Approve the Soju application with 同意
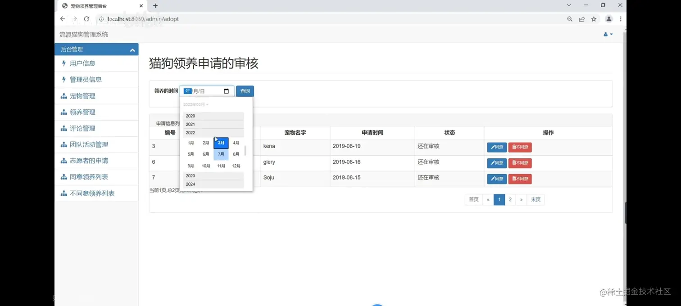This screenshot has width=681, height=306. pos(497,179)
